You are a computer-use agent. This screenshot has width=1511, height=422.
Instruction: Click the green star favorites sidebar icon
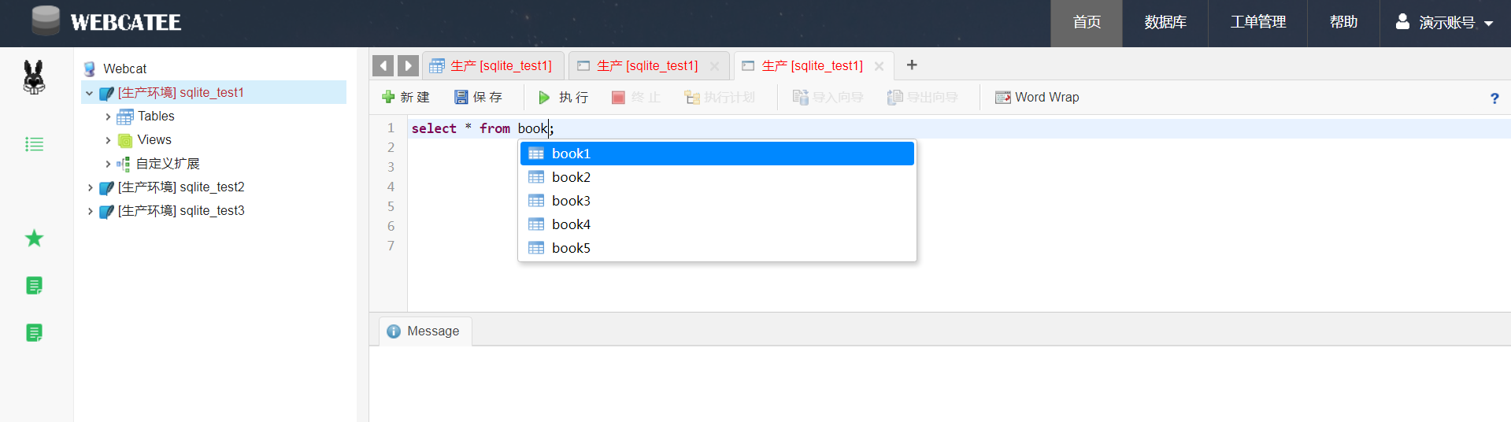(x=34, y=239)
